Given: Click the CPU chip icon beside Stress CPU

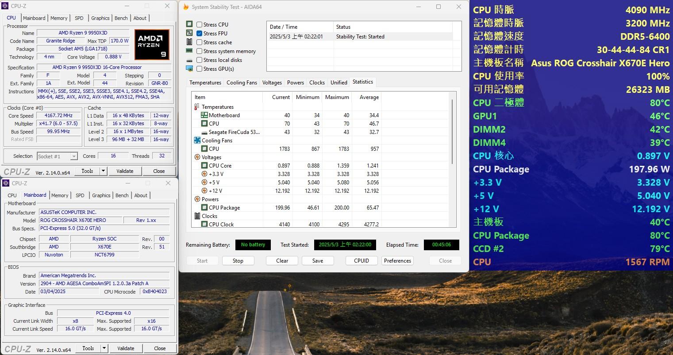Looking at the screenshot, I should coord(189,24).
